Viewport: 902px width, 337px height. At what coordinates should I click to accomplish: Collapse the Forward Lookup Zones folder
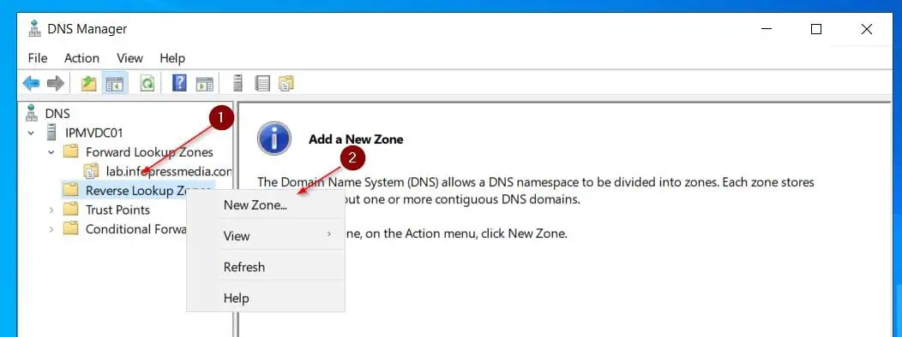[51, 152]
